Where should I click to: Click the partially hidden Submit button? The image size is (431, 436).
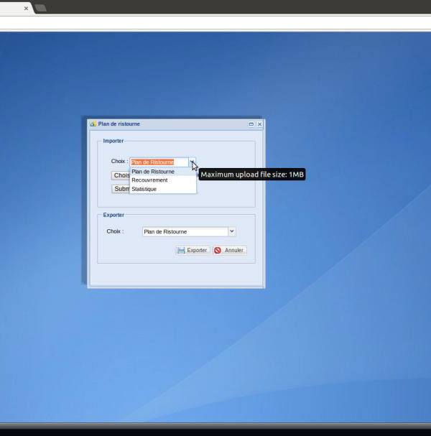point(121,189)
